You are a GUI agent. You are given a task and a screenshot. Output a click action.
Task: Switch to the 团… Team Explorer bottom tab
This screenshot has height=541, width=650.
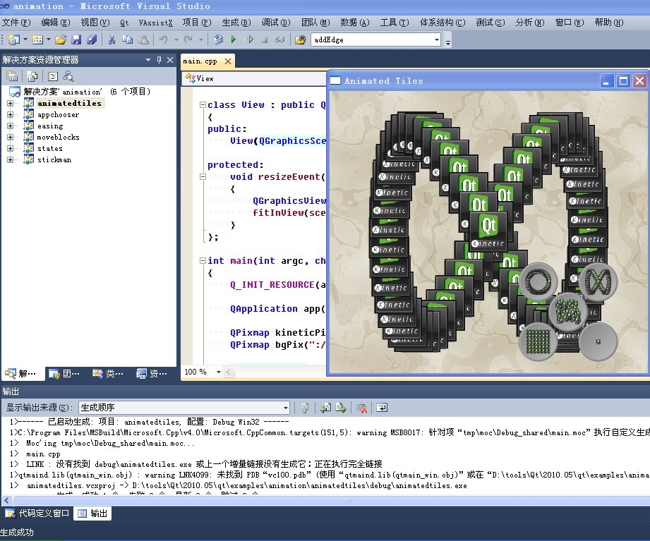coord(64,374)
